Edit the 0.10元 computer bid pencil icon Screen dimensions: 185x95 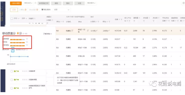pos(97,31)
